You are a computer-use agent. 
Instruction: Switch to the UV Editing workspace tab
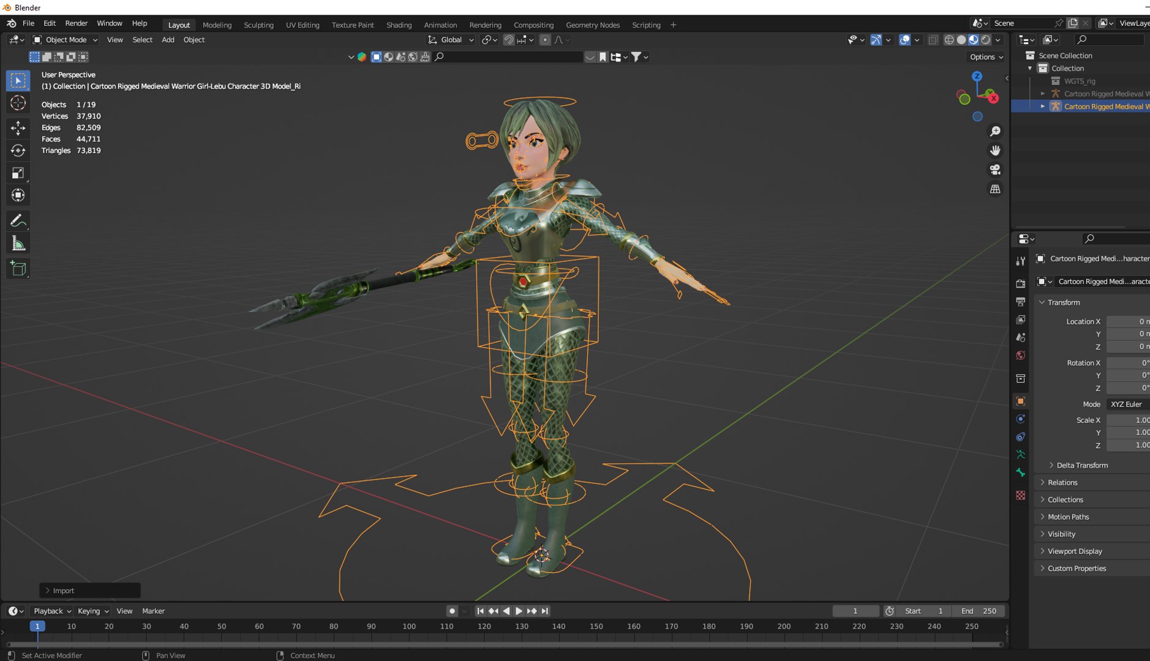click(303, 25)
